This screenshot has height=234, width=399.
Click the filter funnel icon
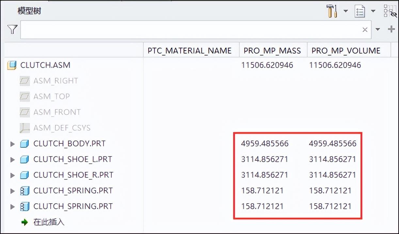pyautogui.click(x=12, y=29)
